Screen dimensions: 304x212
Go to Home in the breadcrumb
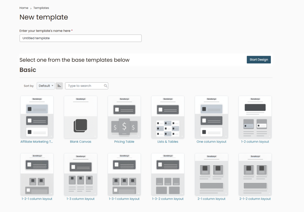[24, 8]
